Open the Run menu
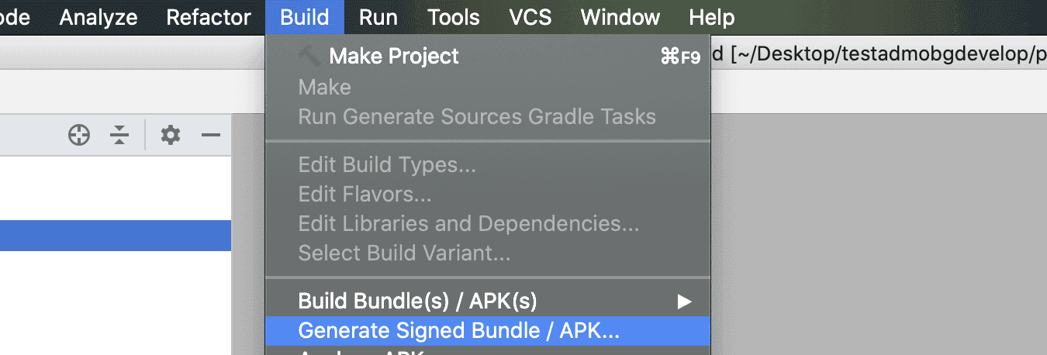The image size is (1047, 355). tap(378, 17)
